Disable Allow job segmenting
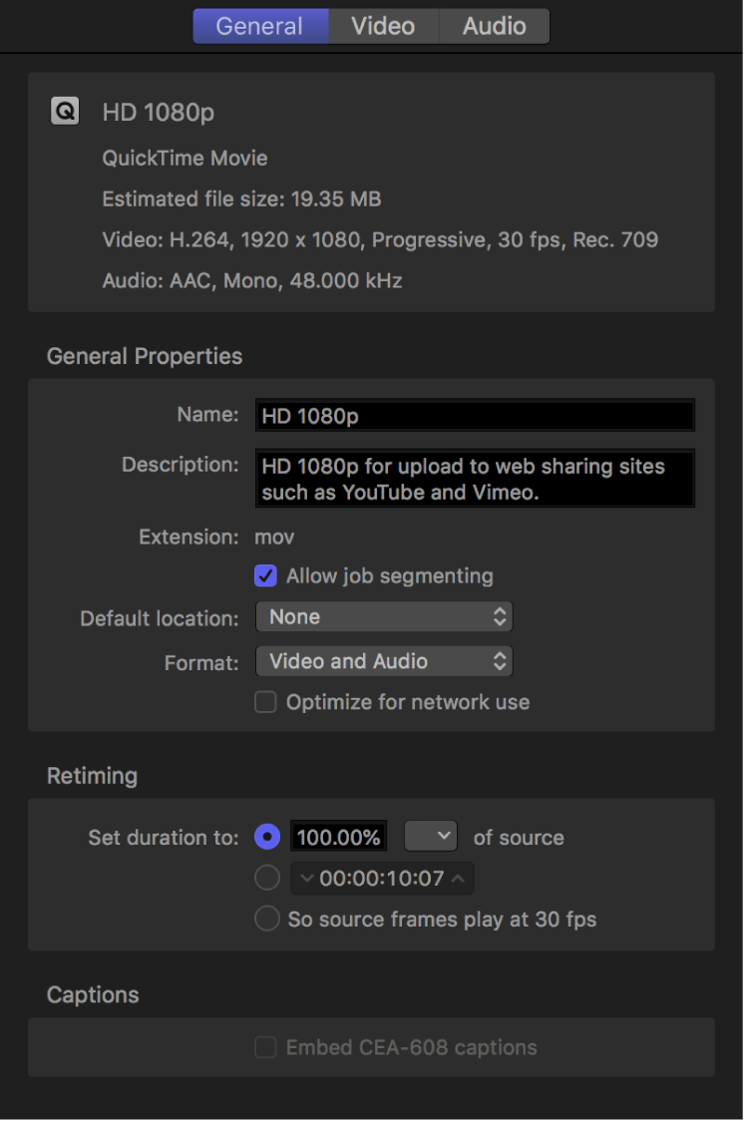Viewport: 745px width, 1122px height. (x=265, y=575)
